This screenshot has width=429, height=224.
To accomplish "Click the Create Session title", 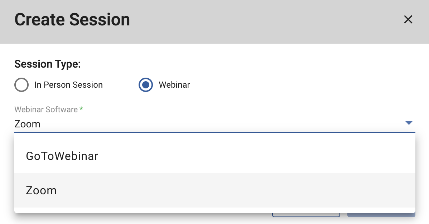I will pos(72,20).
